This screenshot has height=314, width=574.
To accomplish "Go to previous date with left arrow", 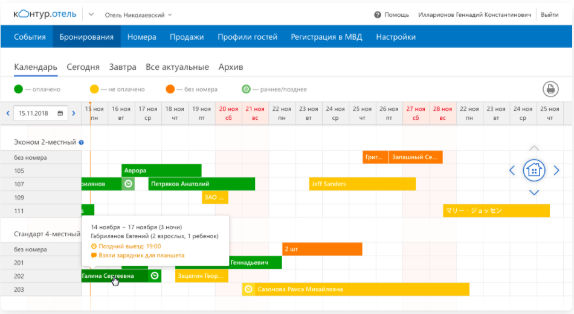I will click(8, 113).
